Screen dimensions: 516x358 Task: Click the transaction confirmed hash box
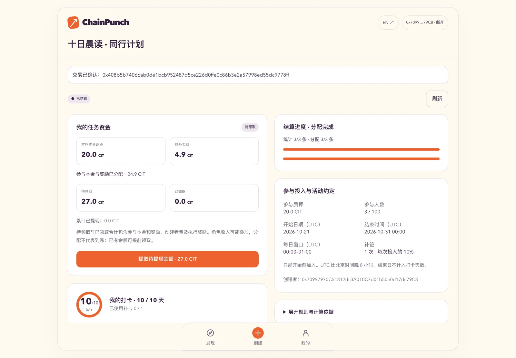tap(258, 75)
